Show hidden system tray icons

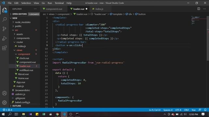165,114
